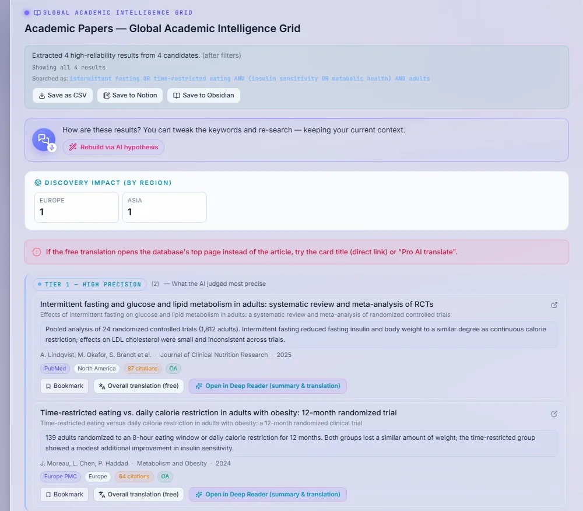
Task: Click "Showing all 4 results" text
Action: pyautogui.click(x=69, y=67)
